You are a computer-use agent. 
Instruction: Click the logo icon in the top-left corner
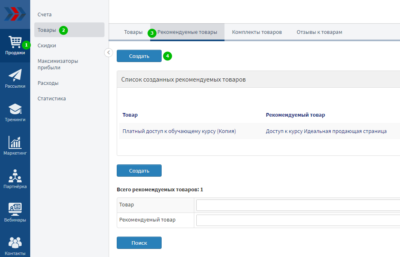[x=15, y=14]
